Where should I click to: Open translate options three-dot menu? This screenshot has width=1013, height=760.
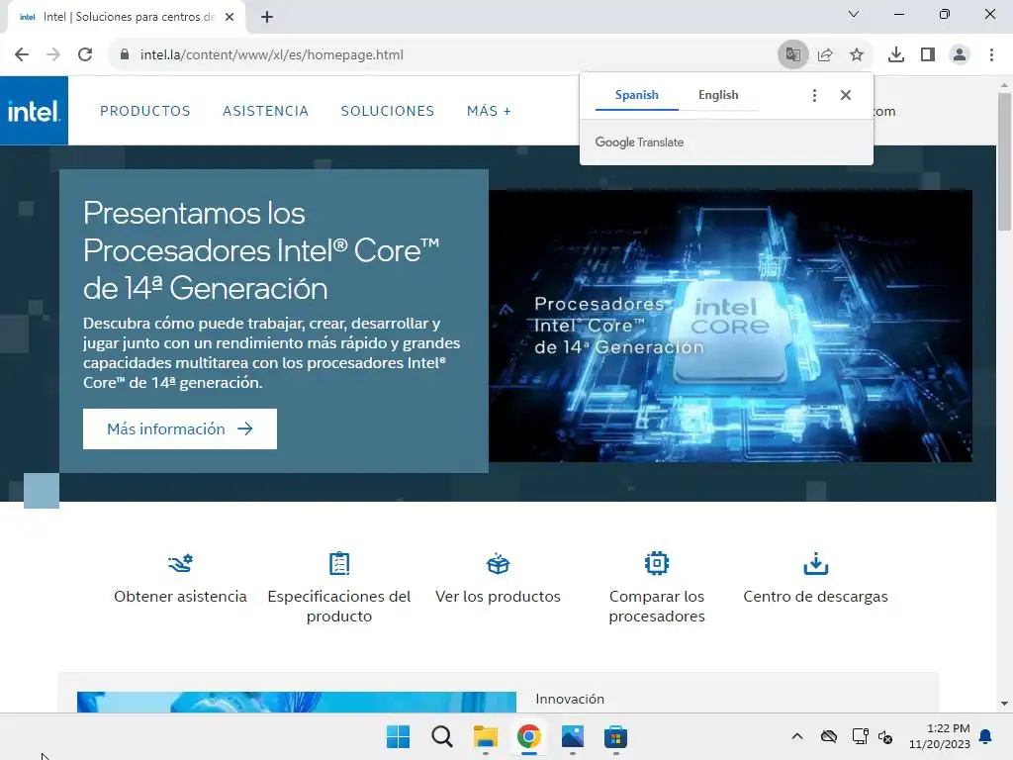tap(814, 95)
